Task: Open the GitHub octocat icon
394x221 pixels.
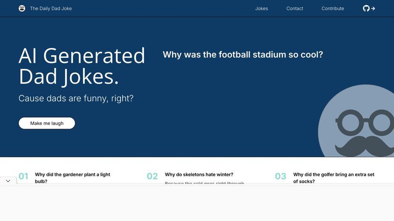Action: (366, 8)
